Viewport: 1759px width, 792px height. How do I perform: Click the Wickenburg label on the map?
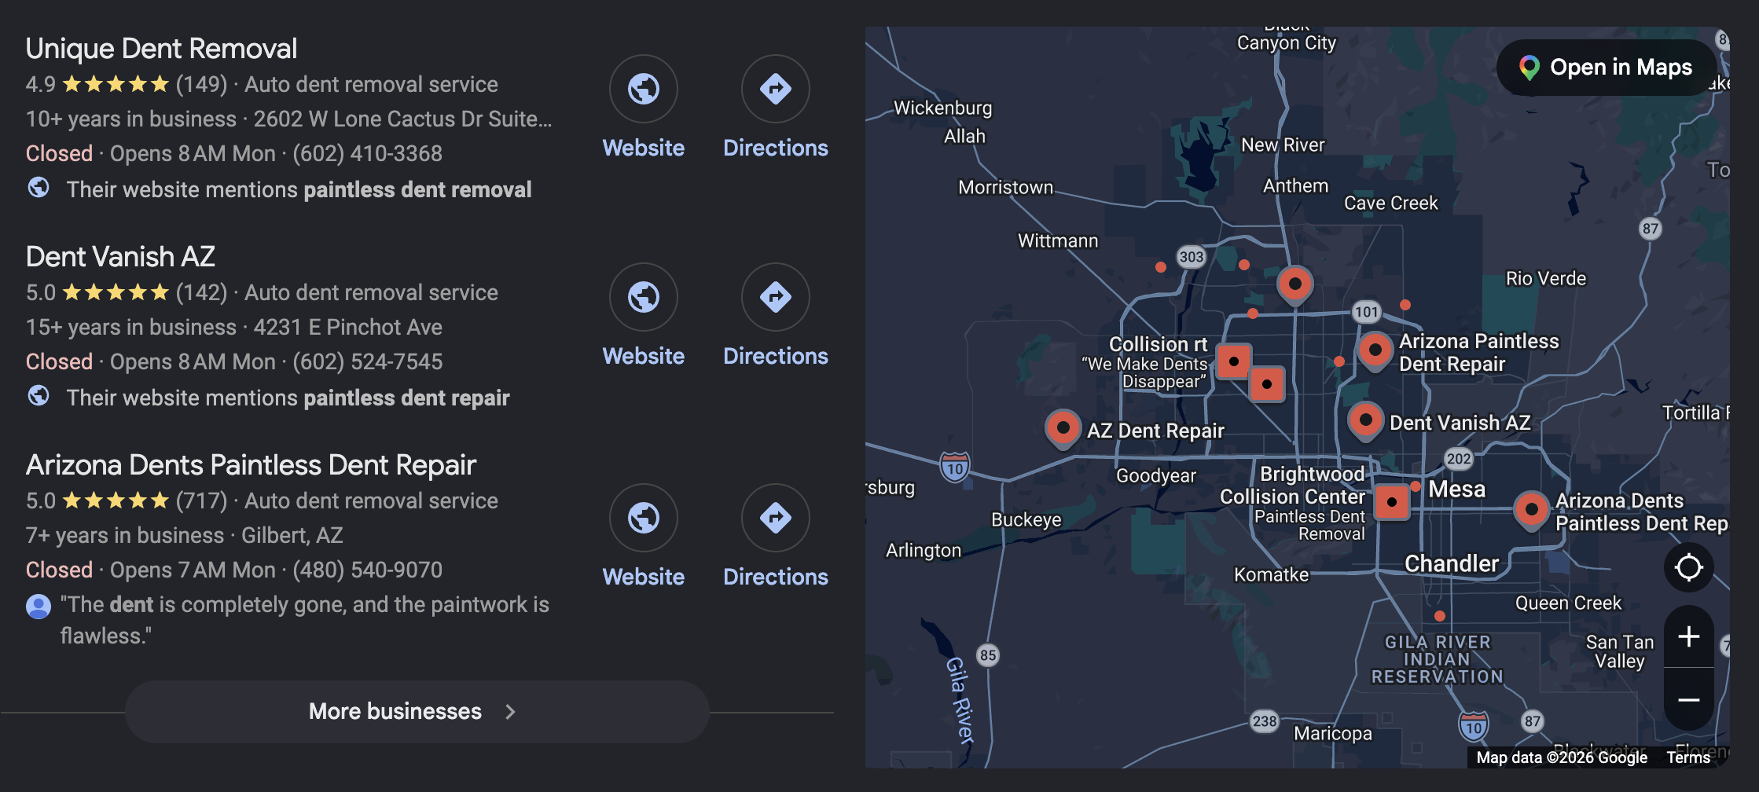[x=943, y=108]
